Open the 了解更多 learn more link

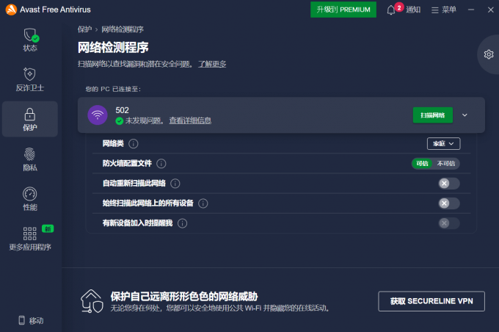pos(212,64)
